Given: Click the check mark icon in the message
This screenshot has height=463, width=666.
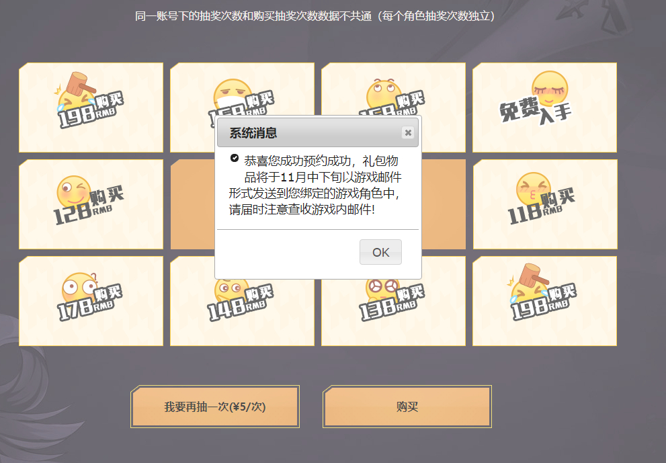Looking at the screenshot, I should pos(235,158).
